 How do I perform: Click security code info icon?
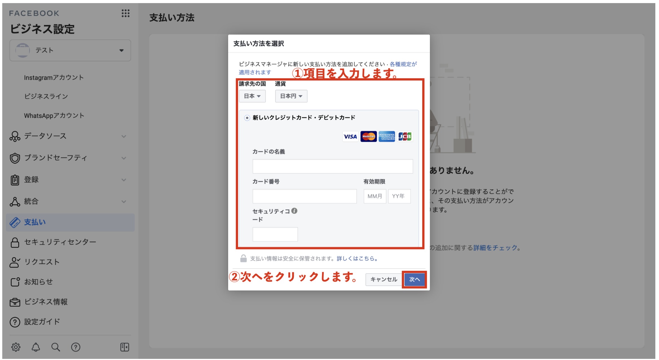(x=294, y=211)
